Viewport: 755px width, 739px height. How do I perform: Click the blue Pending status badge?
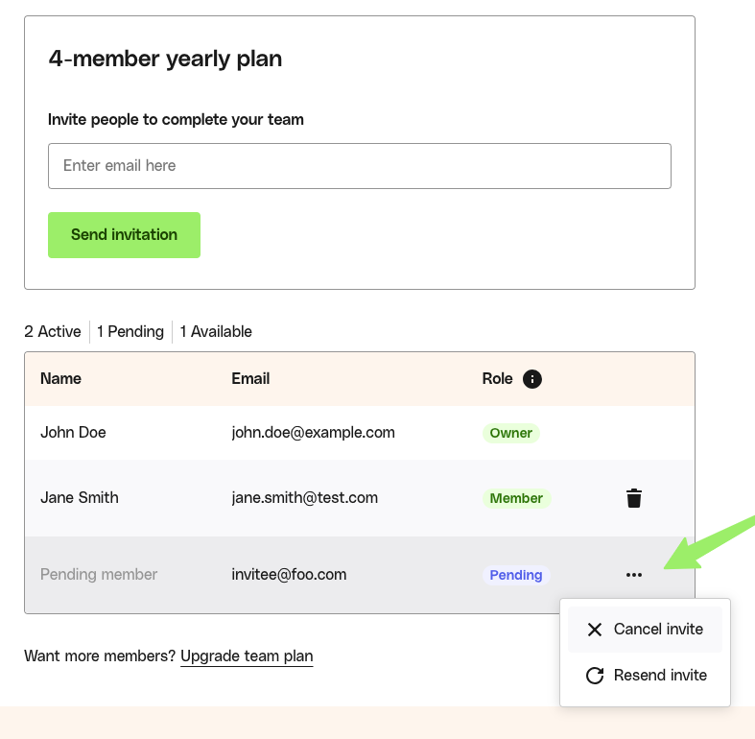[x=516, y=575]
